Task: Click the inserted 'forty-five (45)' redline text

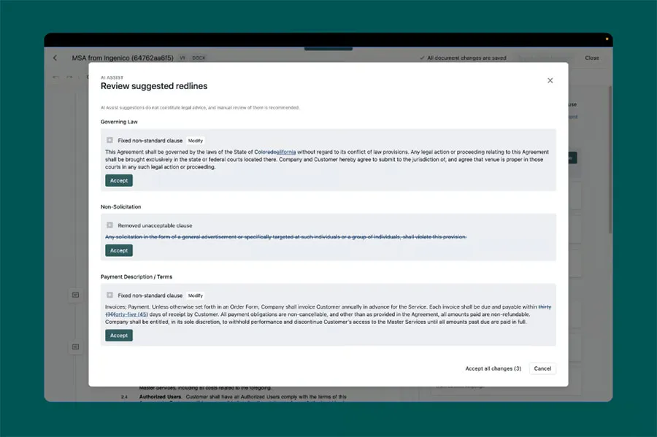Action: pos(131,314)
